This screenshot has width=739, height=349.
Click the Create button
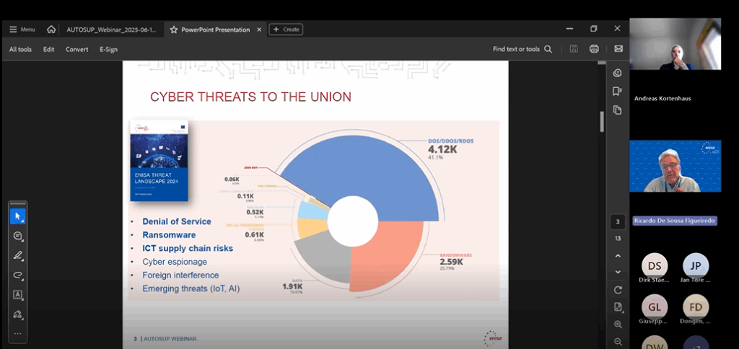[286, 30]
